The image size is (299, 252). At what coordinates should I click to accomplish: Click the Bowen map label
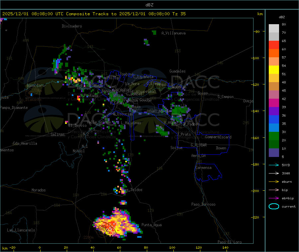click(221, 148)
